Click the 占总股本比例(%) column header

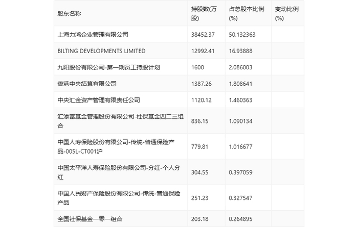(x=247, y=14)
